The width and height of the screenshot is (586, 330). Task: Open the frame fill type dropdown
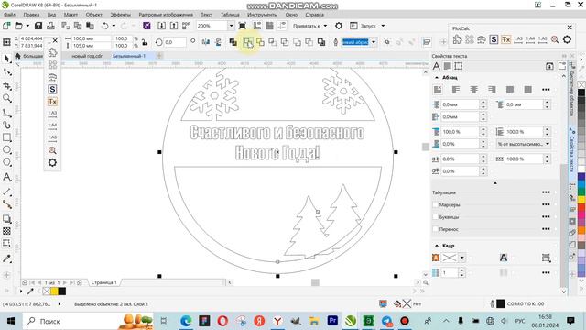461,258
